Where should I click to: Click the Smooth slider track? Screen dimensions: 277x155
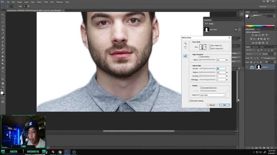coord(207,68)
